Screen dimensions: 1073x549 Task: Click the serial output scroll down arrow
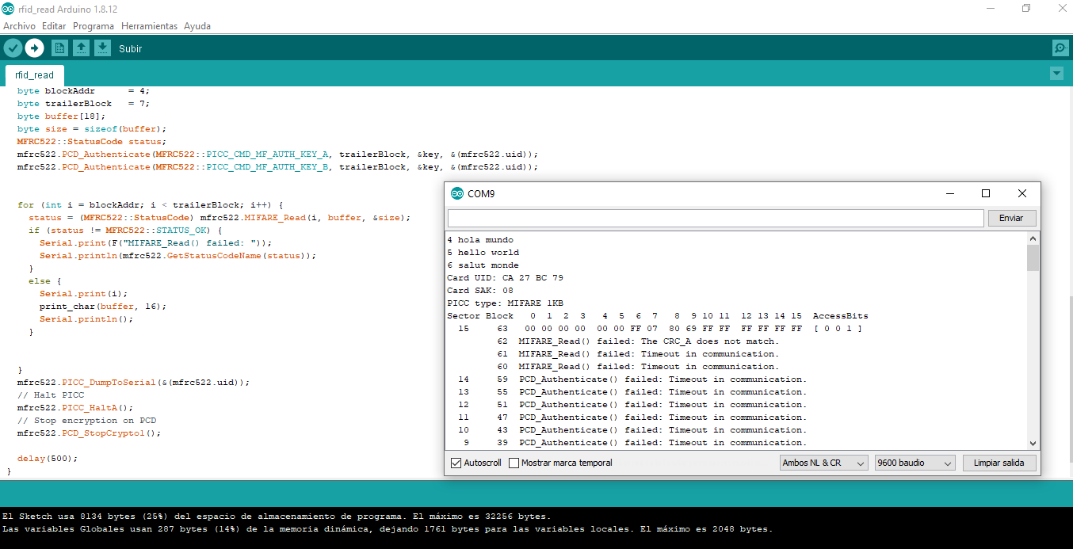(1033, 444)
